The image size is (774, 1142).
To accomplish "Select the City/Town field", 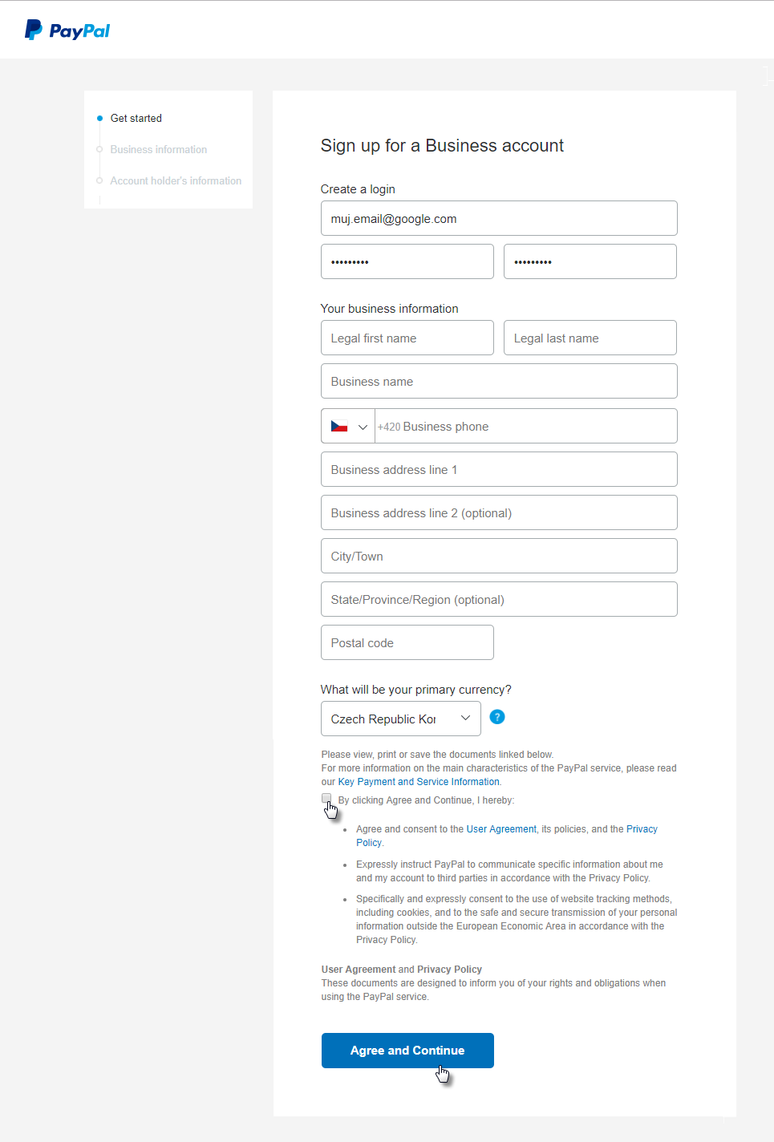I will pyautogui.click(x=499, y=556).
